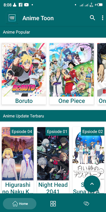Open the favorites hearts tab icon
The width and height of the screenshot is (106, 212).
(x=86, y=204)
